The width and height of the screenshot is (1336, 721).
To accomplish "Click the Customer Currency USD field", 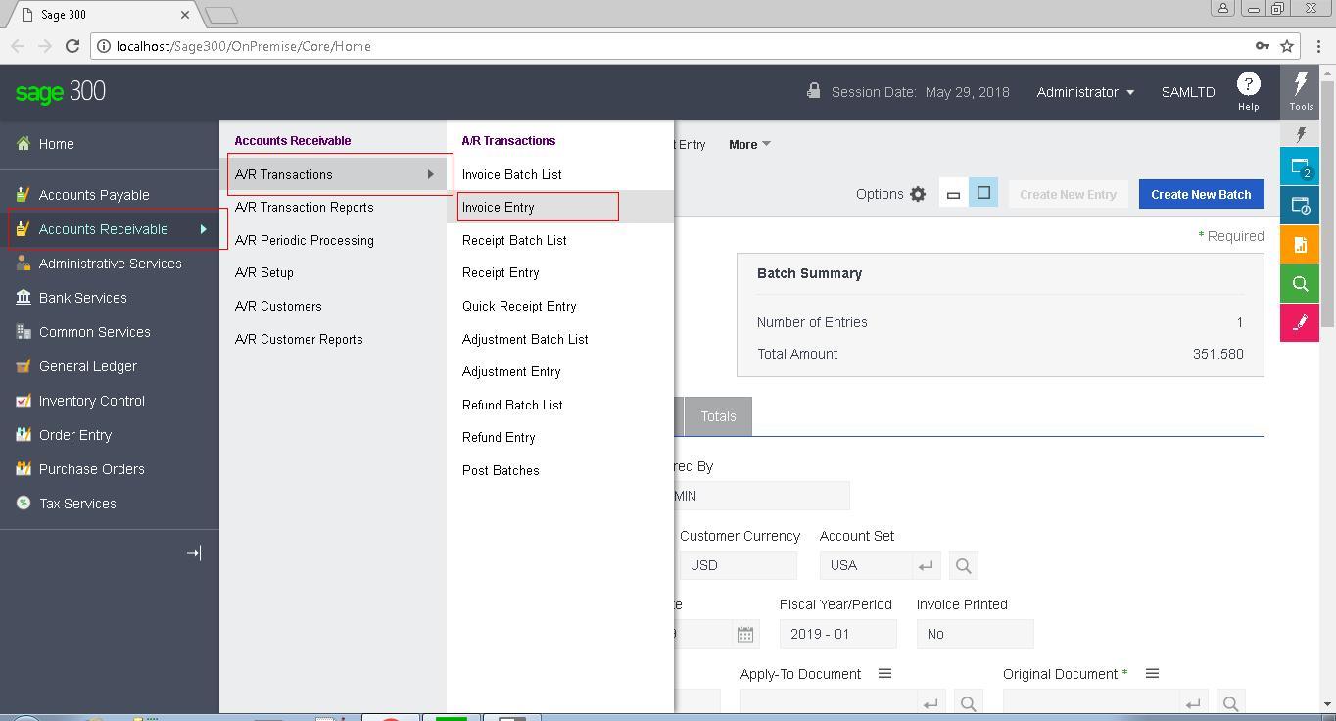I will pyautogui.click(x=738, y=565).
